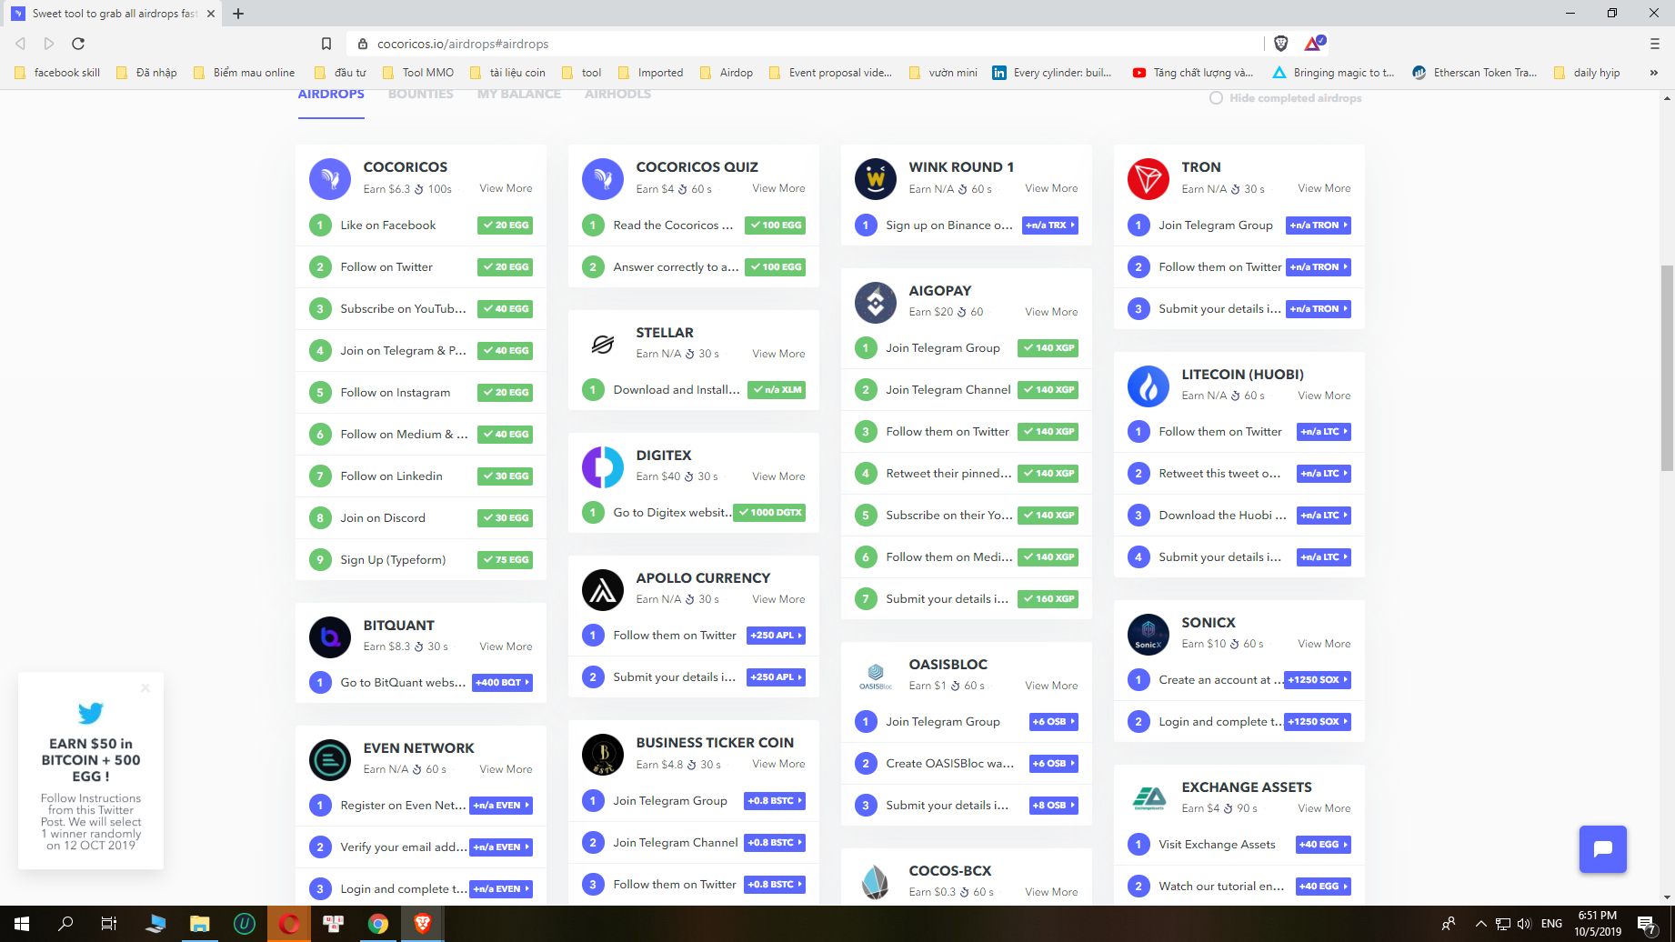
Task: Close the Earn $50 Bitcoin popup
Action: pos(145,688)
